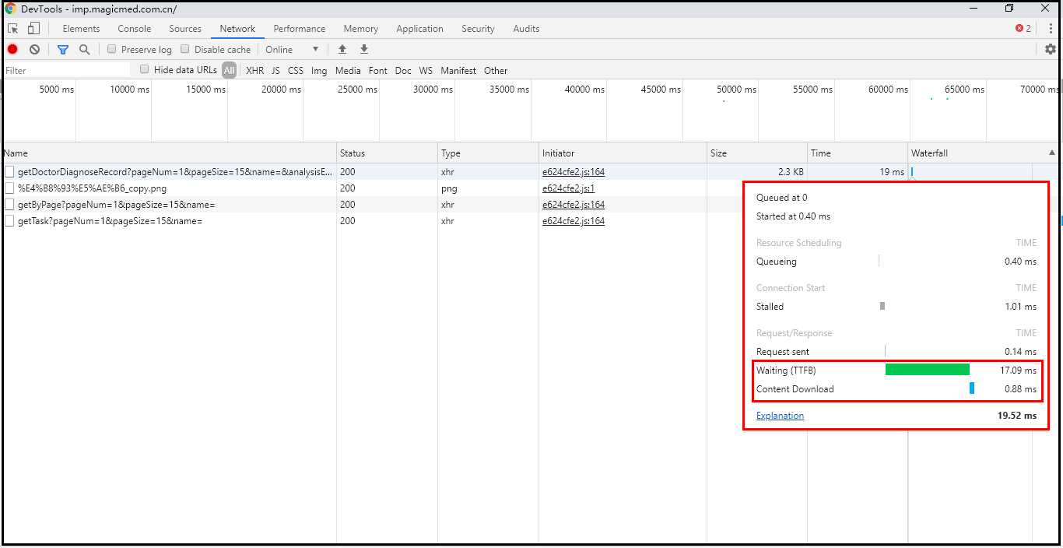Viewport: 1063px width, 548px height.
Task: Sort by the Time column header
Action: [x=858, y=153]
